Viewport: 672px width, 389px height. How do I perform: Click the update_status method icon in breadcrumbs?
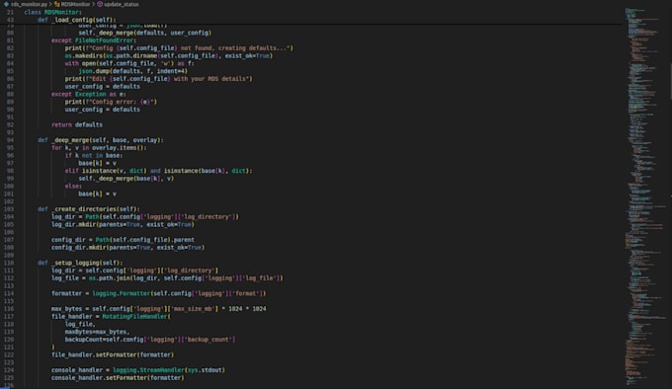pyautogui.click(x=100, y=4)
